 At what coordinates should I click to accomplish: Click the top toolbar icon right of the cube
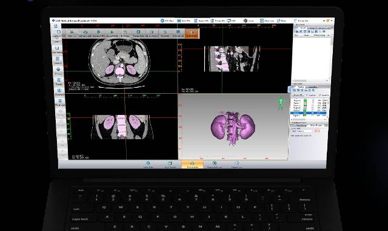pos(262,21)
